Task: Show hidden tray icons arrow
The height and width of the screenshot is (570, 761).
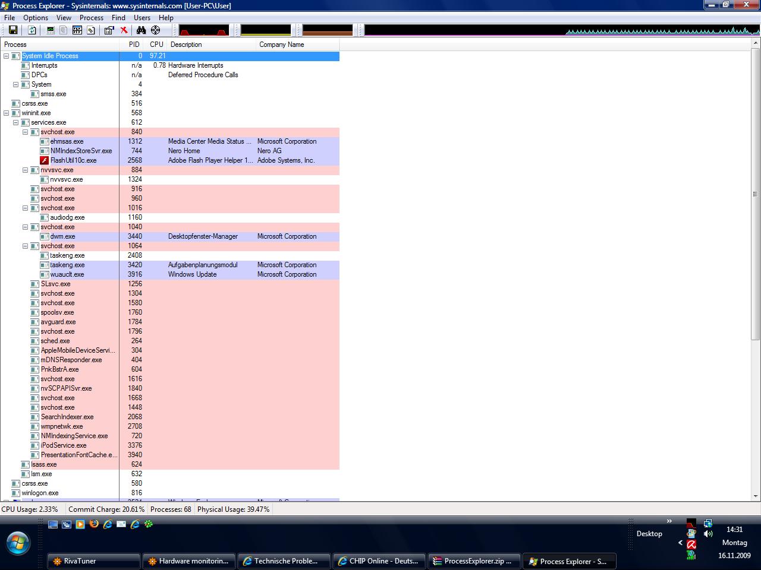Action: [681, 543]
